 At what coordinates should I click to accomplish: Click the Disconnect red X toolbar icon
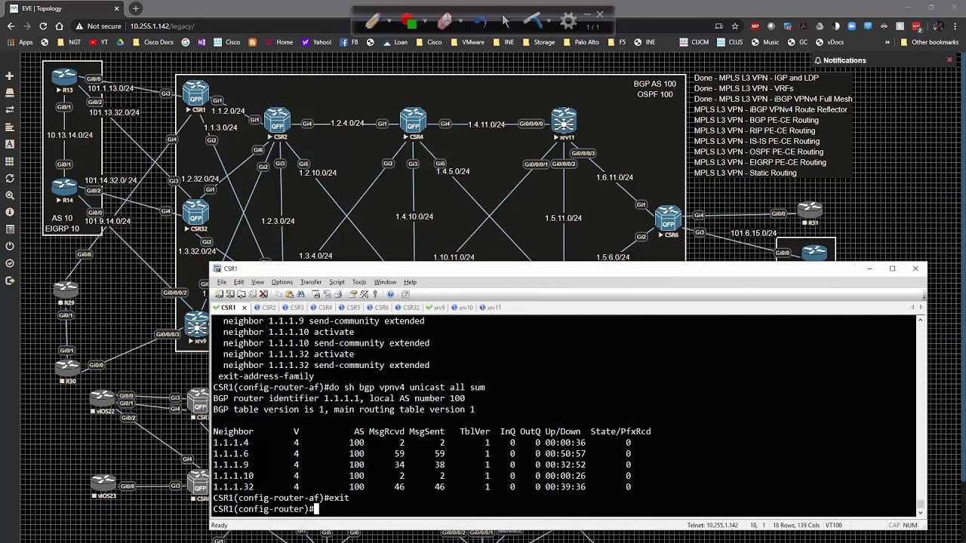(263, 294)
